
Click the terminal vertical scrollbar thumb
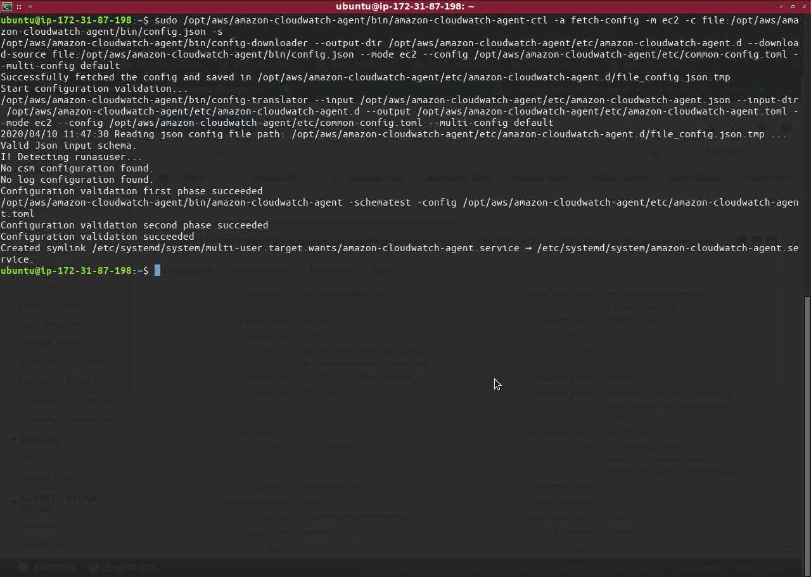point(807,435)
